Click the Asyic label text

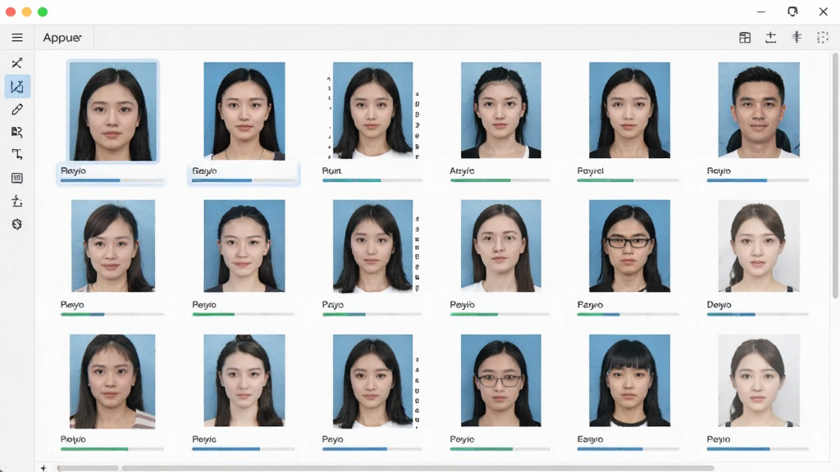pos(462,170)
